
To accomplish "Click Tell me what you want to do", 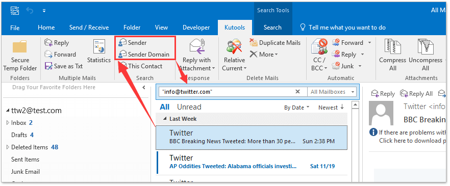I will coord(343,28).
